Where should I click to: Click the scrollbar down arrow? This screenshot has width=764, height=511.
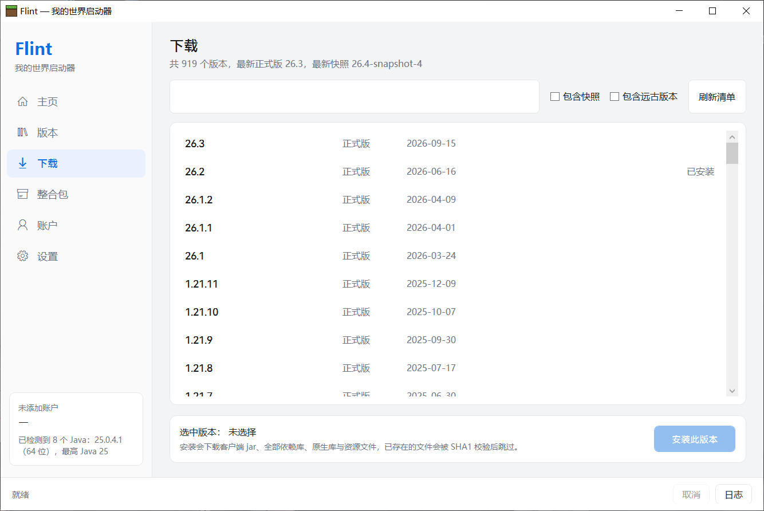732,390
